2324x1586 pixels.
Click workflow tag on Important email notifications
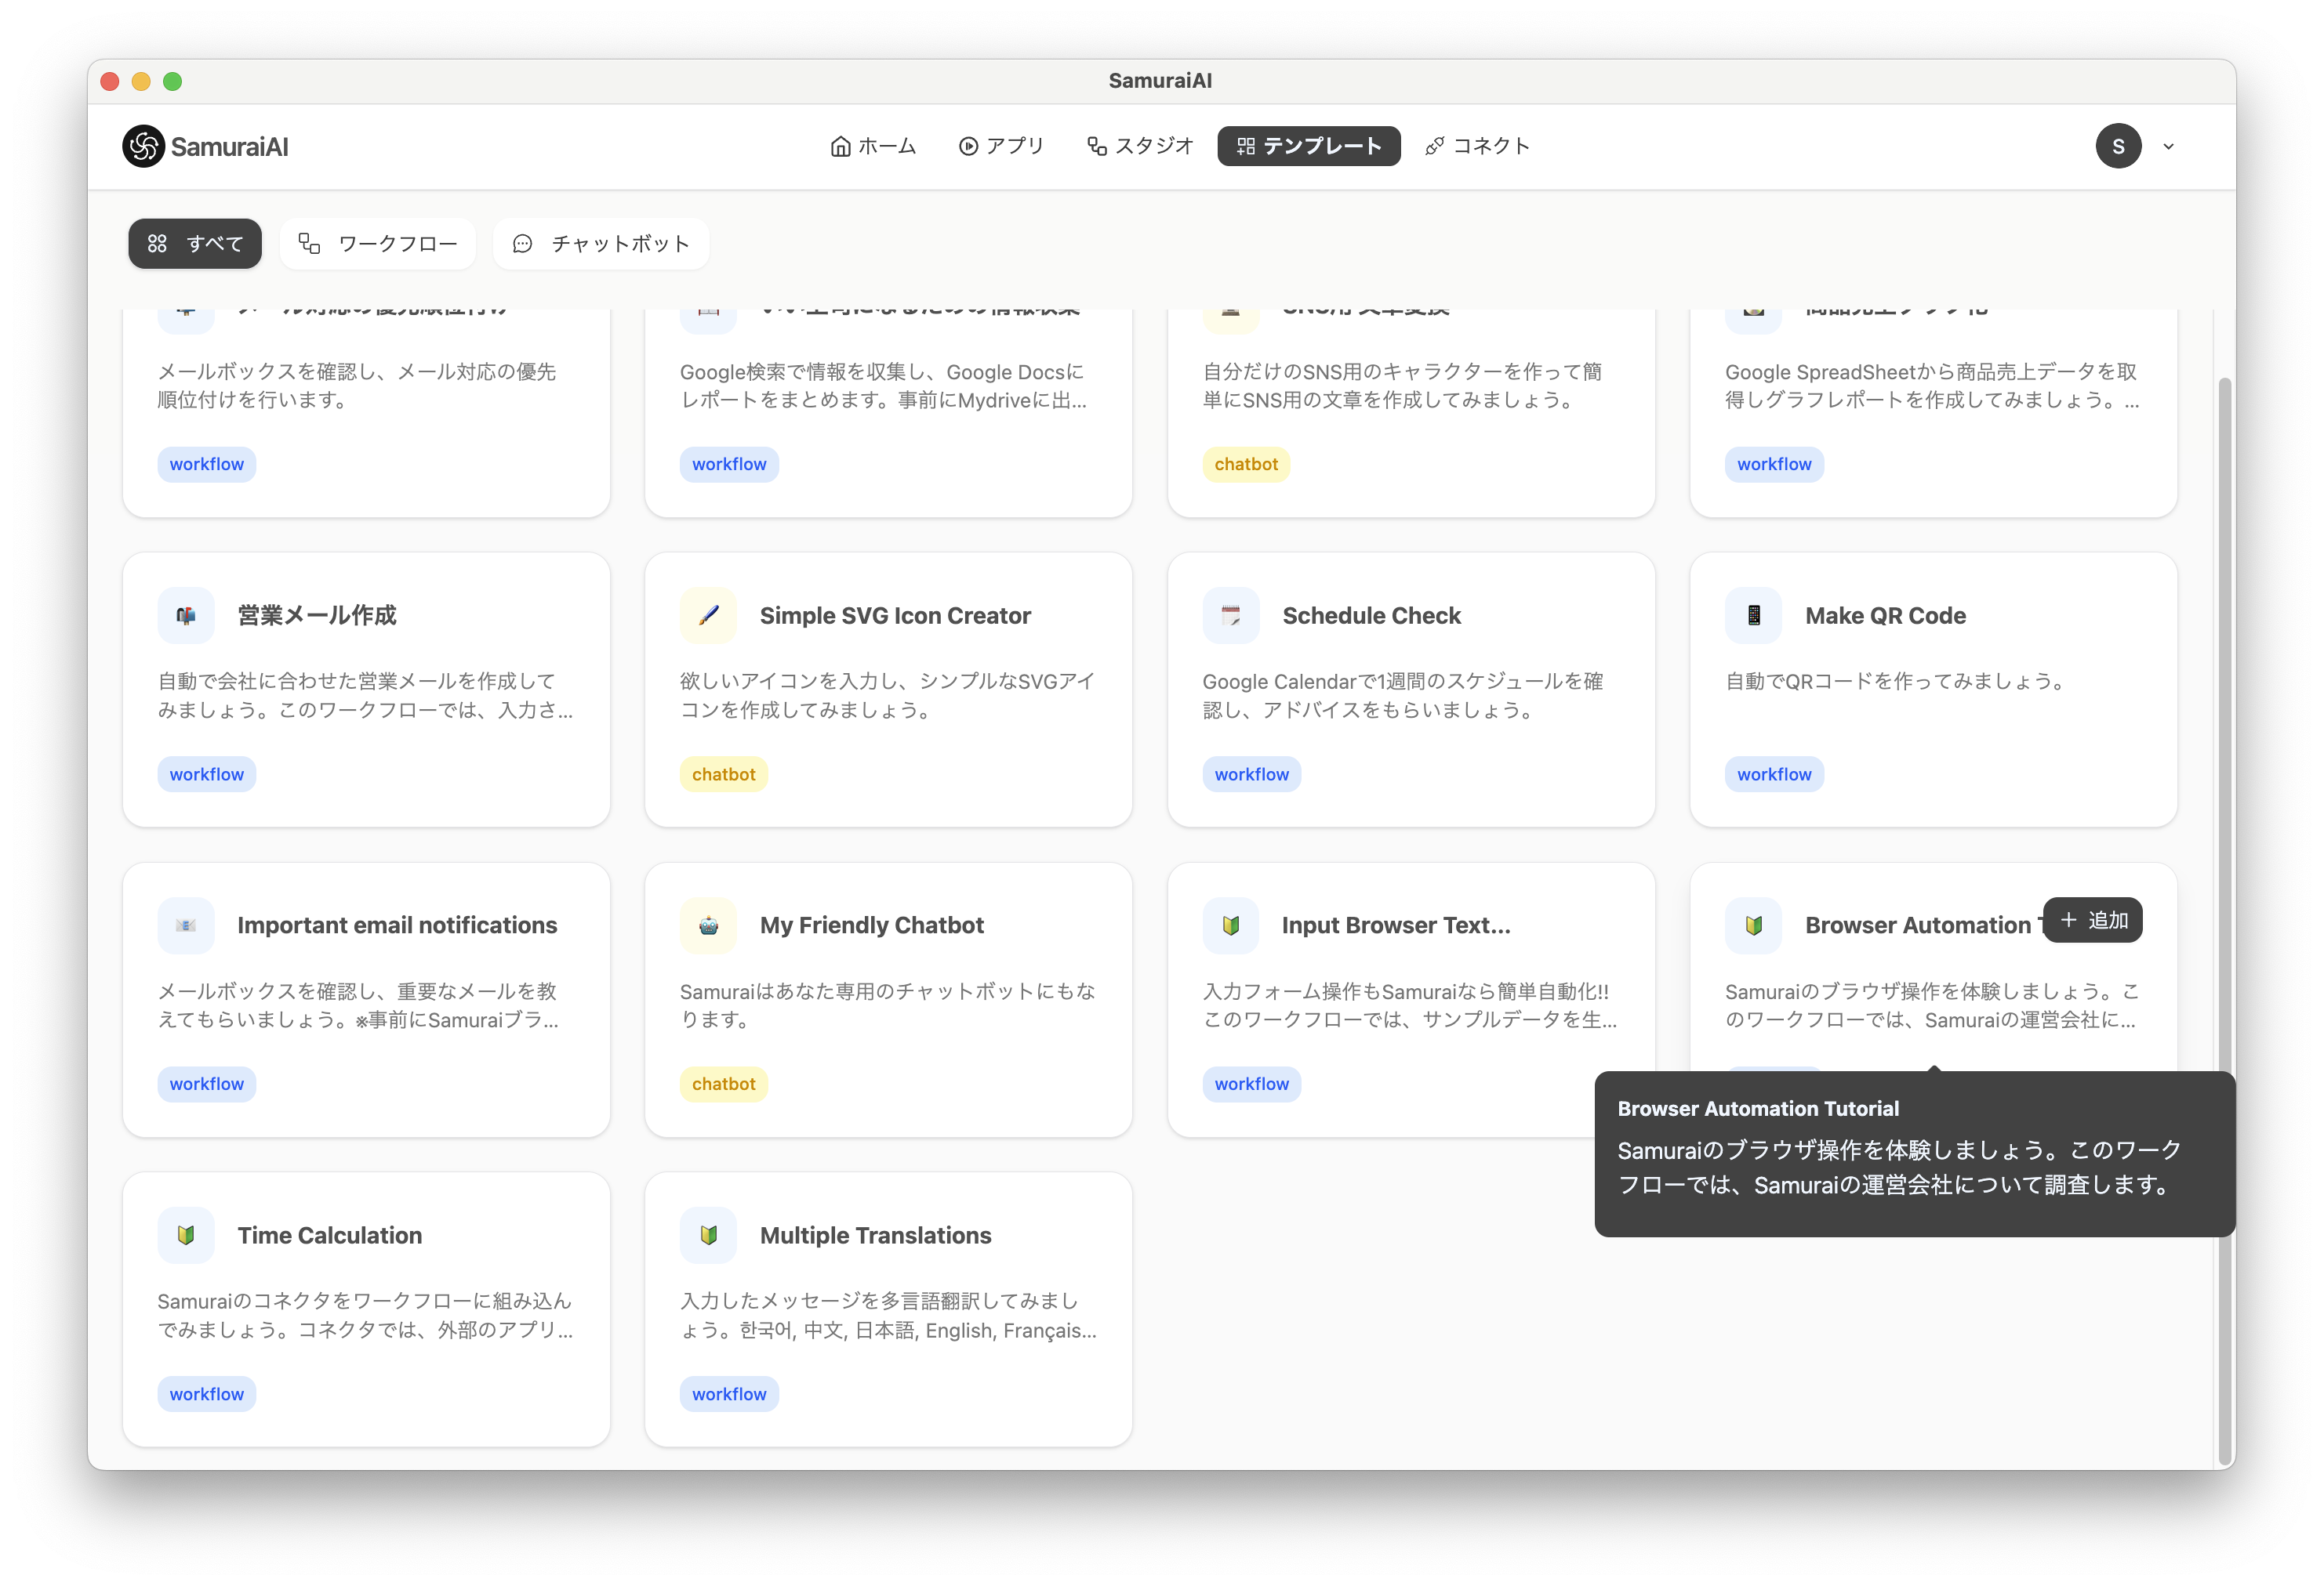point(206,1084)
